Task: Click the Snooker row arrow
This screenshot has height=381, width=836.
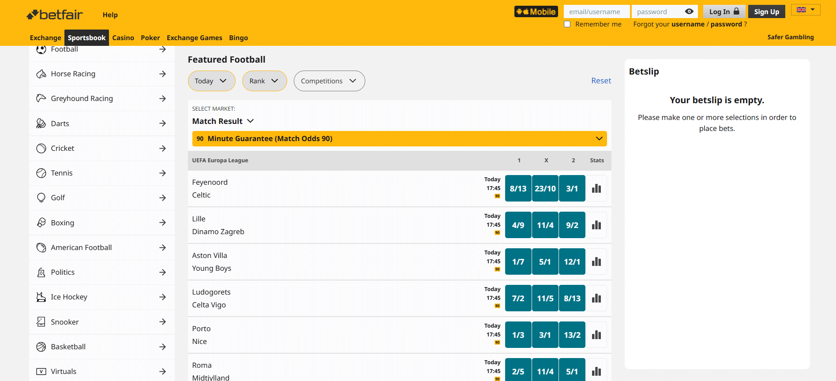Action: (162, 322)
